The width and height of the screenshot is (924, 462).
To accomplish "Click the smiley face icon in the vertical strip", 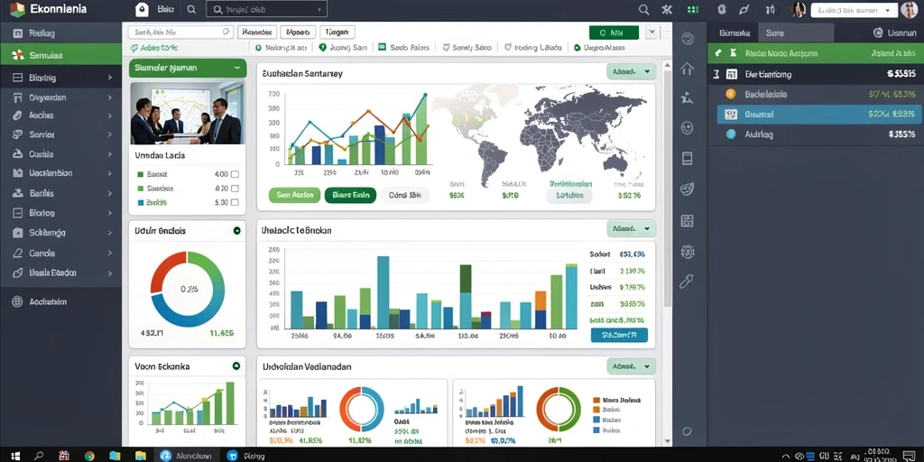I will 687,128.
